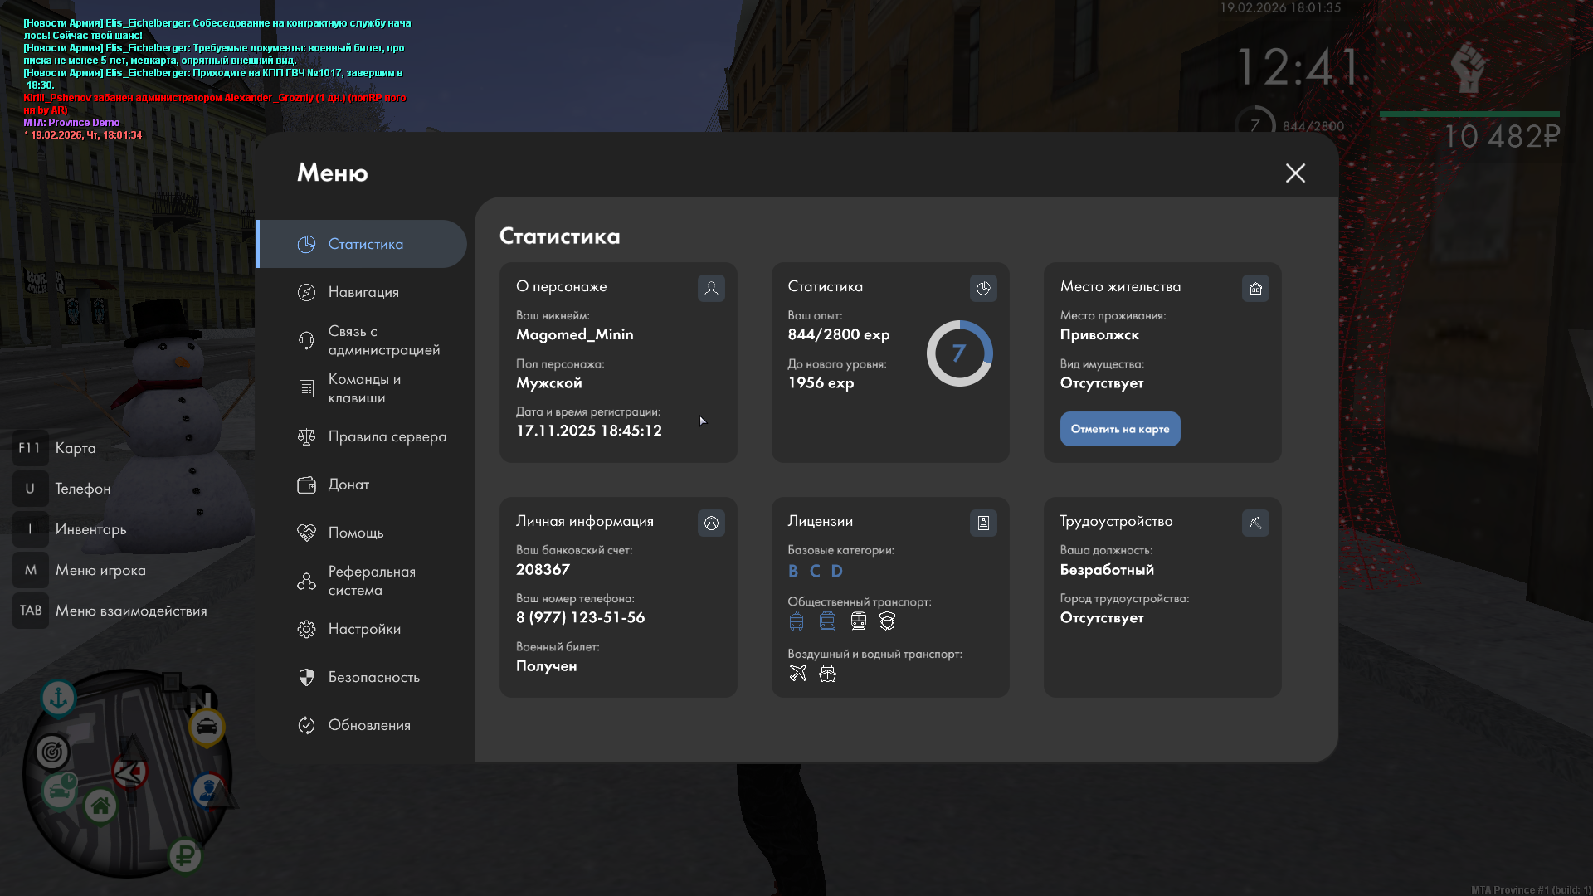The image size is (1593, 896).
Task: Click the green home marker on the minimap
Action: pyautogui.click(x=100, y=805)
